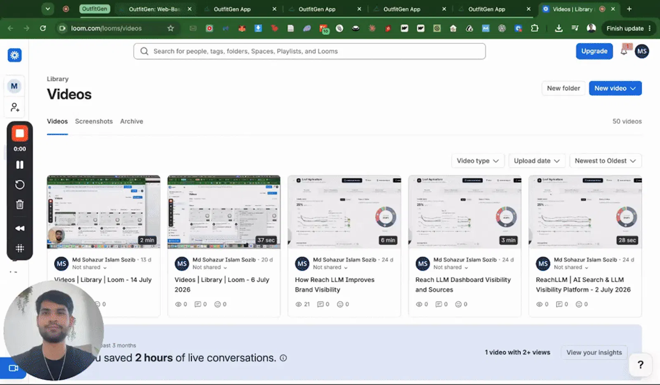This screenshot has height=385, width=660.
Task: Pause the Loom recording
Action: (20, 165)
